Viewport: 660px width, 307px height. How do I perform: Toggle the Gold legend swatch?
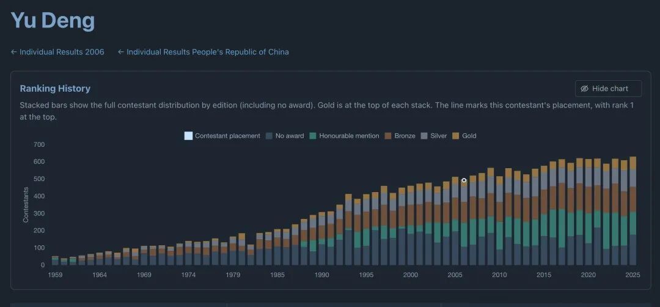tap(455, 136)
